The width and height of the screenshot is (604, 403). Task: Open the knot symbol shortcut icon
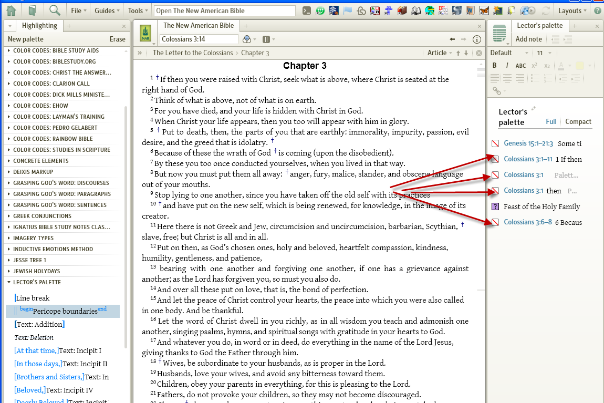pos(361,11)
